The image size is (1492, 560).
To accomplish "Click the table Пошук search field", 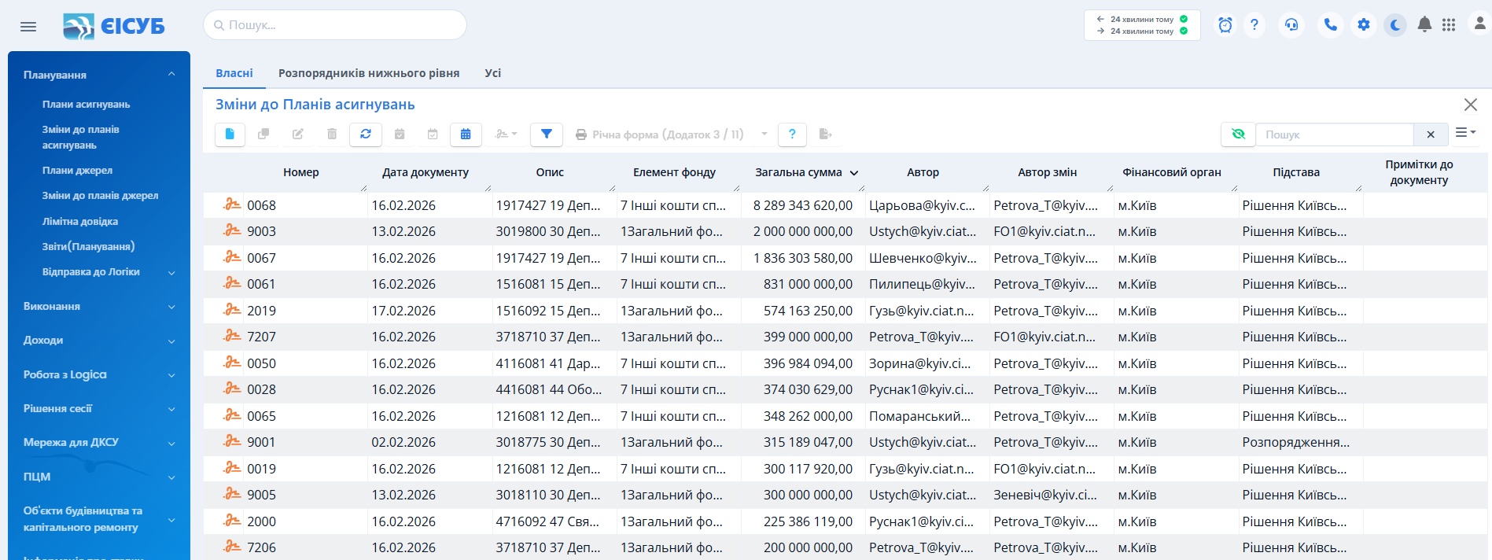I will pos(1335,134).
